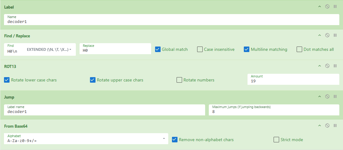The image size is (343, 150).
Task: Enable Strict mode for From Base64
Action: 276,140
